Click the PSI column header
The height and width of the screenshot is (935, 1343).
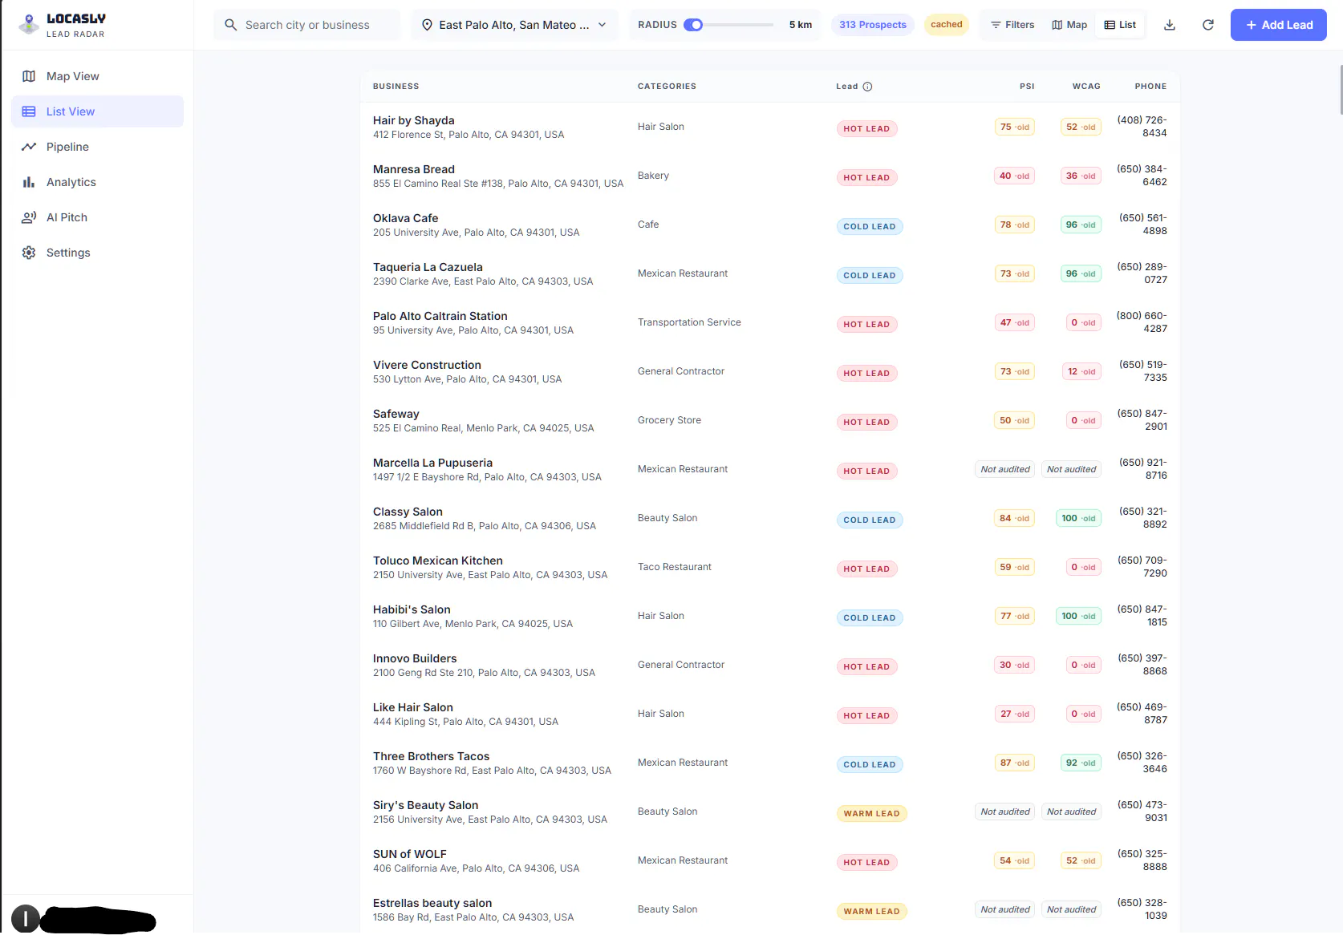click(x=1027, y=87)
